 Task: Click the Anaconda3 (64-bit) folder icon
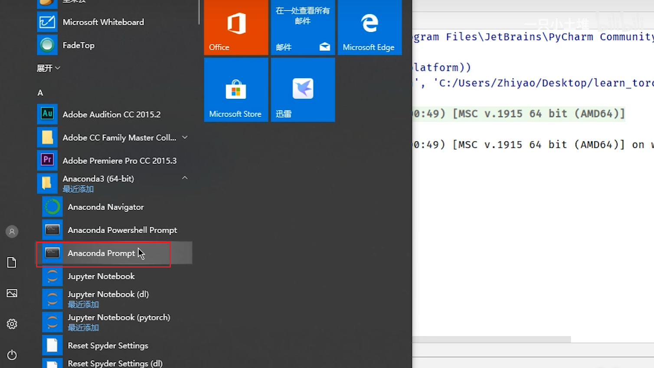point(47,184)
